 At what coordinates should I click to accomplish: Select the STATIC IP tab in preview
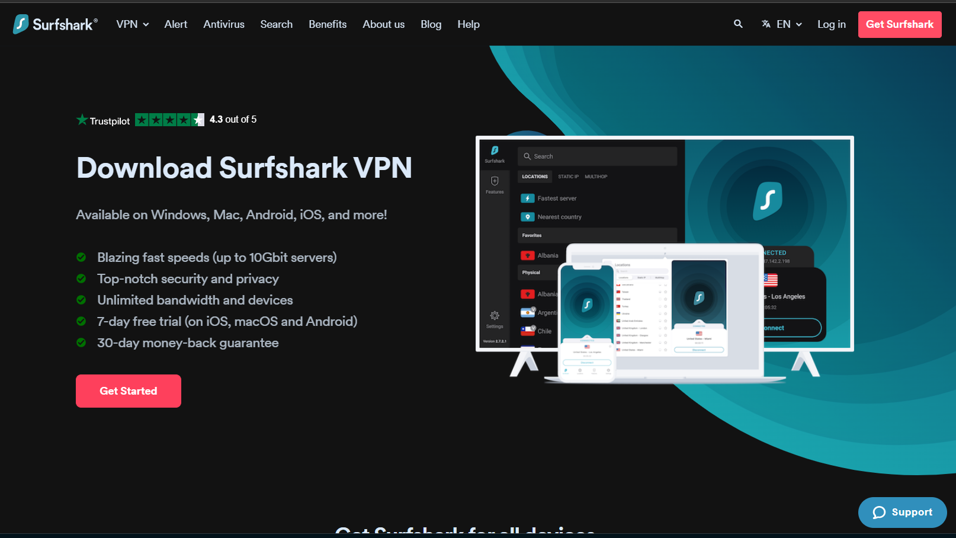tap(568, 177)
